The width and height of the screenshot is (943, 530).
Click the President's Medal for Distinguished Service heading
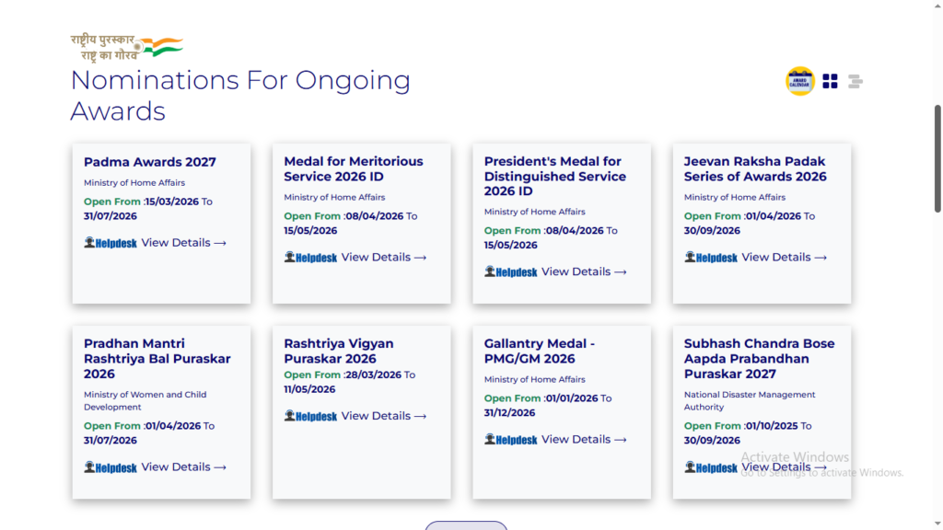pyautogui.click(x=555, y=176)
